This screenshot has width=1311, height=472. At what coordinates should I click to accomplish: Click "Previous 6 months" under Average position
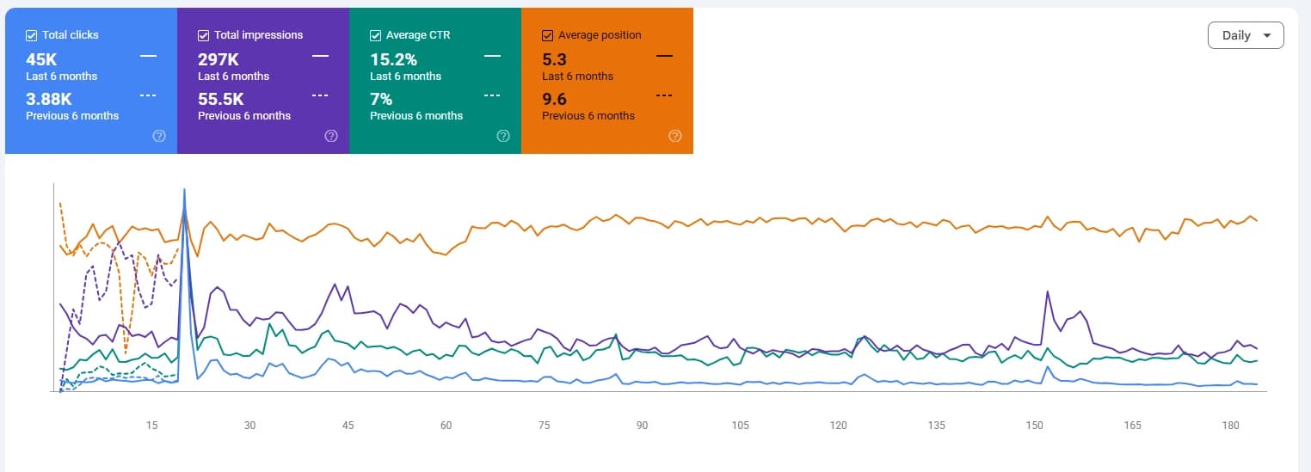[x=588, y=116]
